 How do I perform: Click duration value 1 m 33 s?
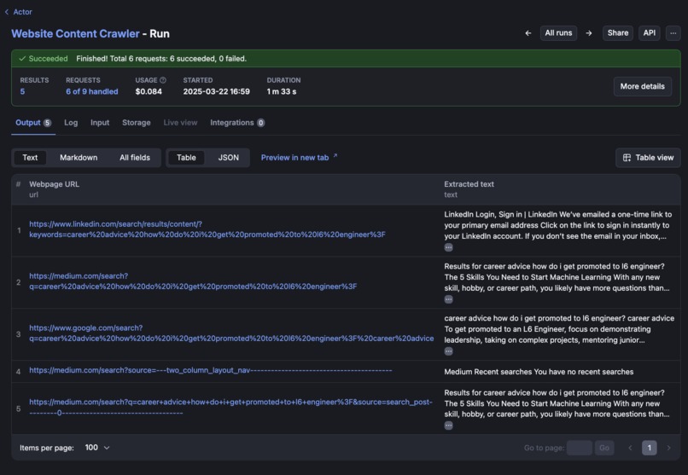tap(282, 91)
